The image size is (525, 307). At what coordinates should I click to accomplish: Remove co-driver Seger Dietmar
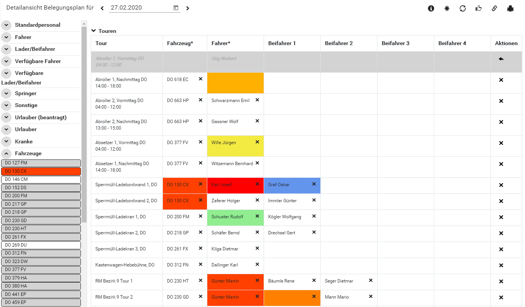pos(371,280)
